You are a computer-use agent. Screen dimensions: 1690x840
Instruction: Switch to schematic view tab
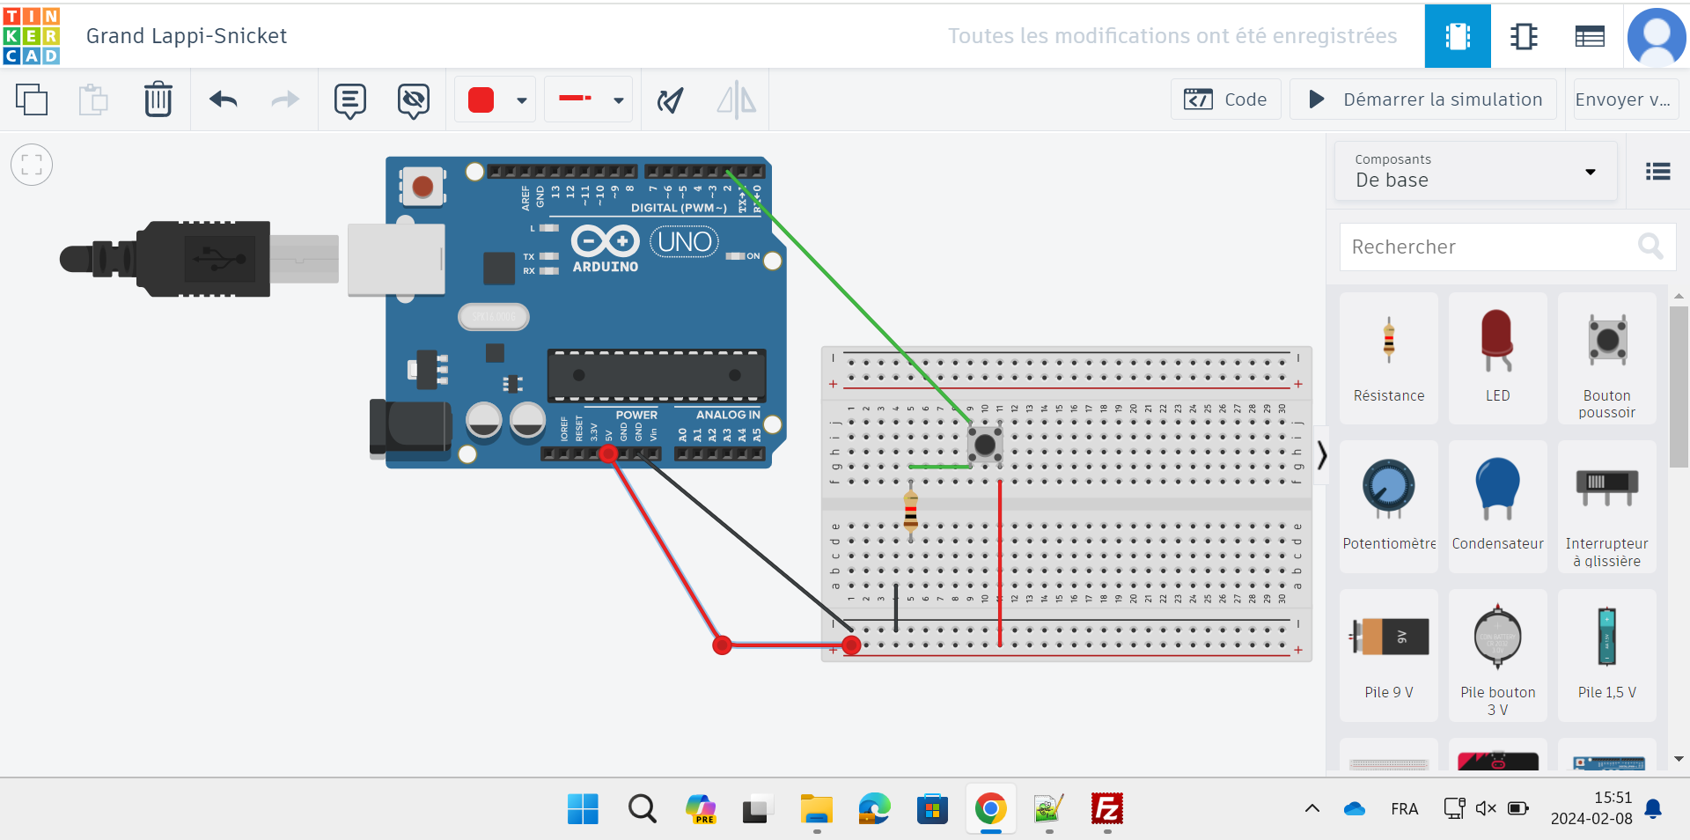tap(1524, 36)
